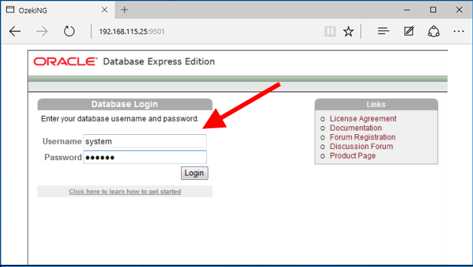Click the Oracle logo in header
The height and width of the screenshot is (267, 473).
tap(66, 61)
